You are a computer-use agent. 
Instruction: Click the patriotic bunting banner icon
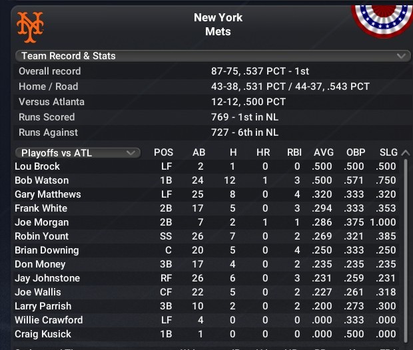382,19
